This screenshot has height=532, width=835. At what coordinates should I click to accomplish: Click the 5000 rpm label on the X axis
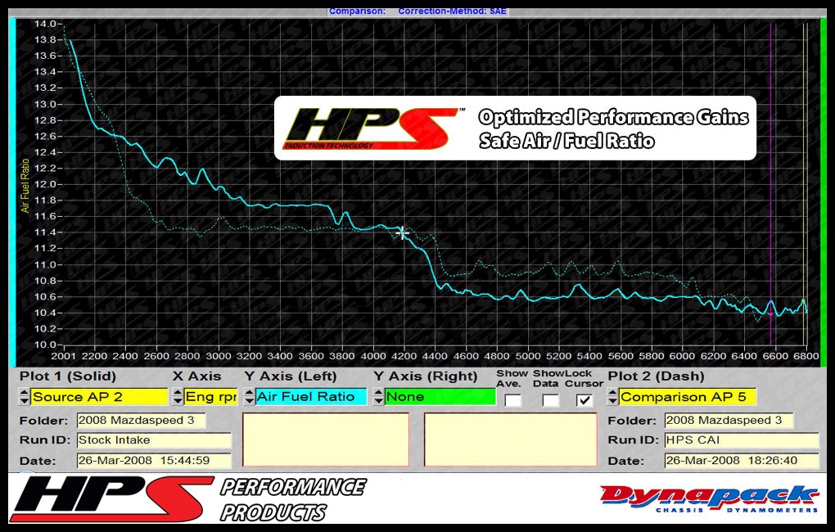[x=528, y=356]
